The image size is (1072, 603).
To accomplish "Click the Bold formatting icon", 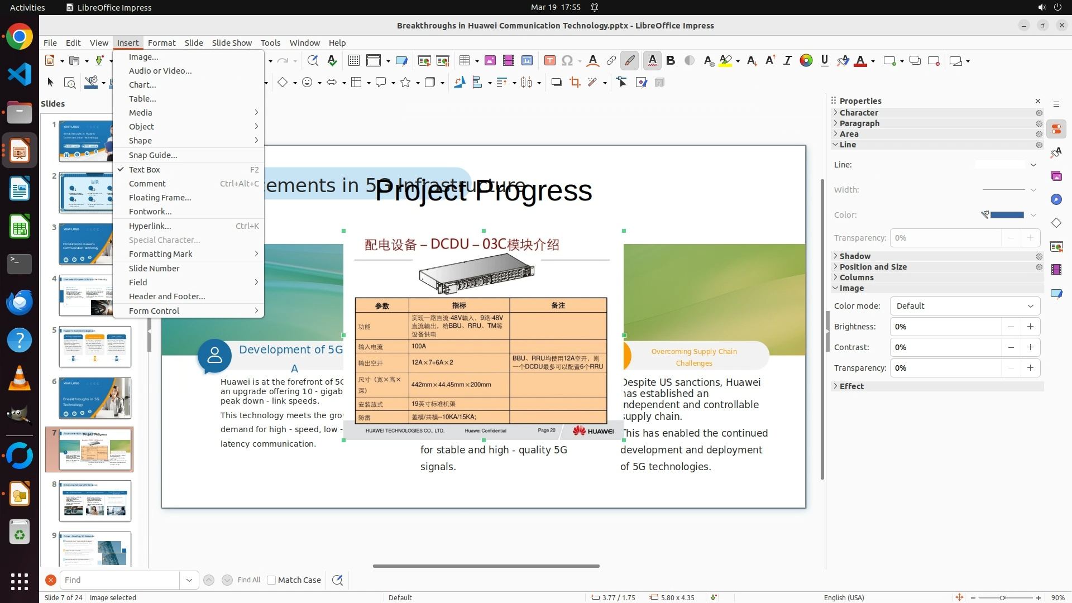I will (x=671, y=61).
